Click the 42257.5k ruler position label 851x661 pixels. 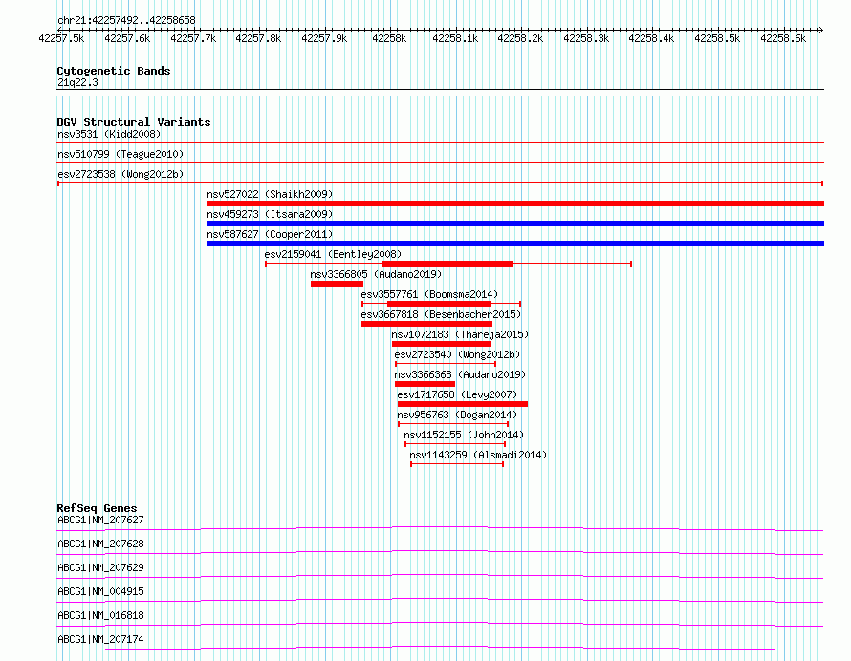61,38
